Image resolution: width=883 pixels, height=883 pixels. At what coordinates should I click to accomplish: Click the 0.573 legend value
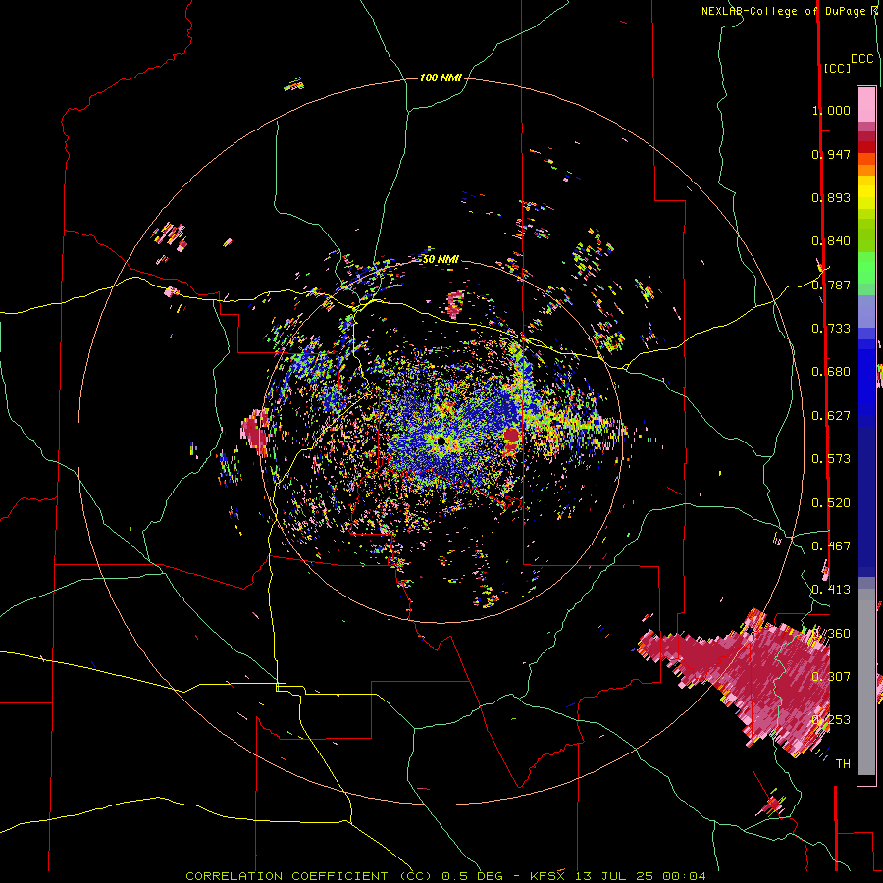[831, 459]
